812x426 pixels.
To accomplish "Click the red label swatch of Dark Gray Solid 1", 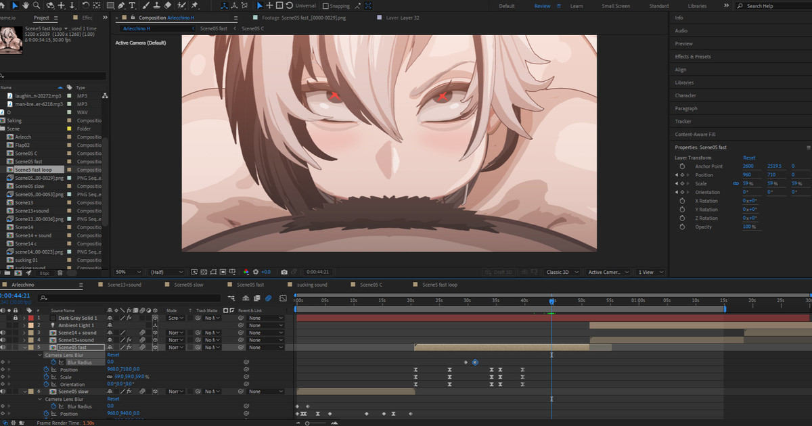I will point(31,318).
